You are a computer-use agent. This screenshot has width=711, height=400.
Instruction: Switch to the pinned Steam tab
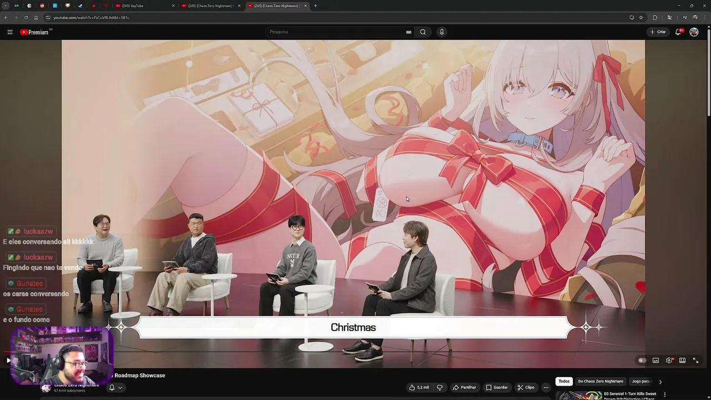click(80, 6)
